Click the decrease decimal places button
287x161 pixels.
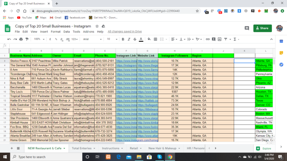pos(62,39)
